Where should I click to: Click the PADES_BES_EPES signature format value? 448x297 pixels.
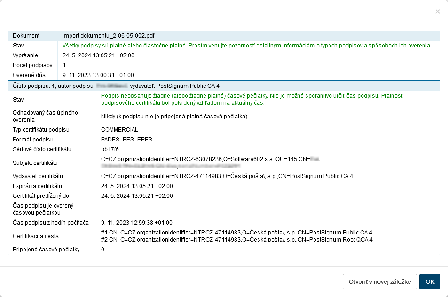pyautogui.click(x=126, y=140)
